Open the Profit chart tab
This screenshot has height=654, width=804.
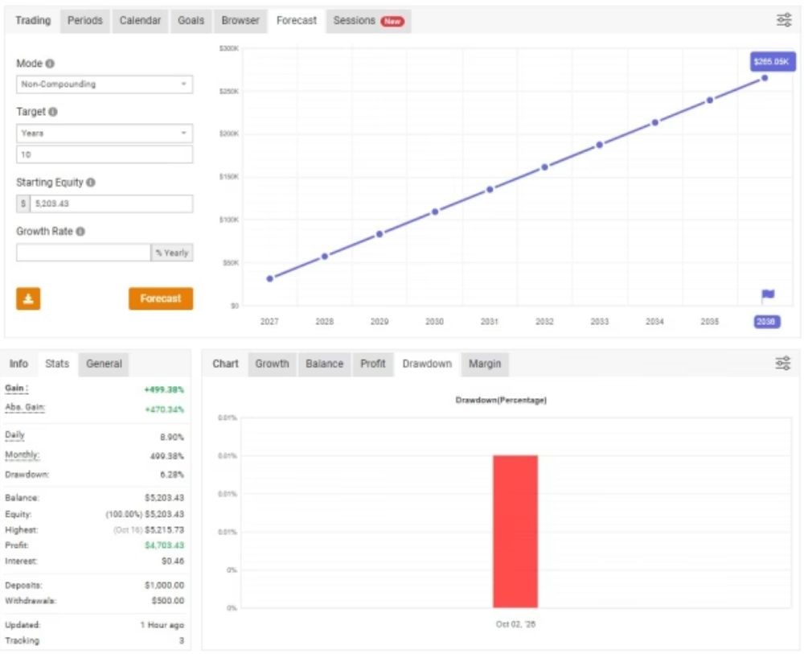click(x=373, y=364)
